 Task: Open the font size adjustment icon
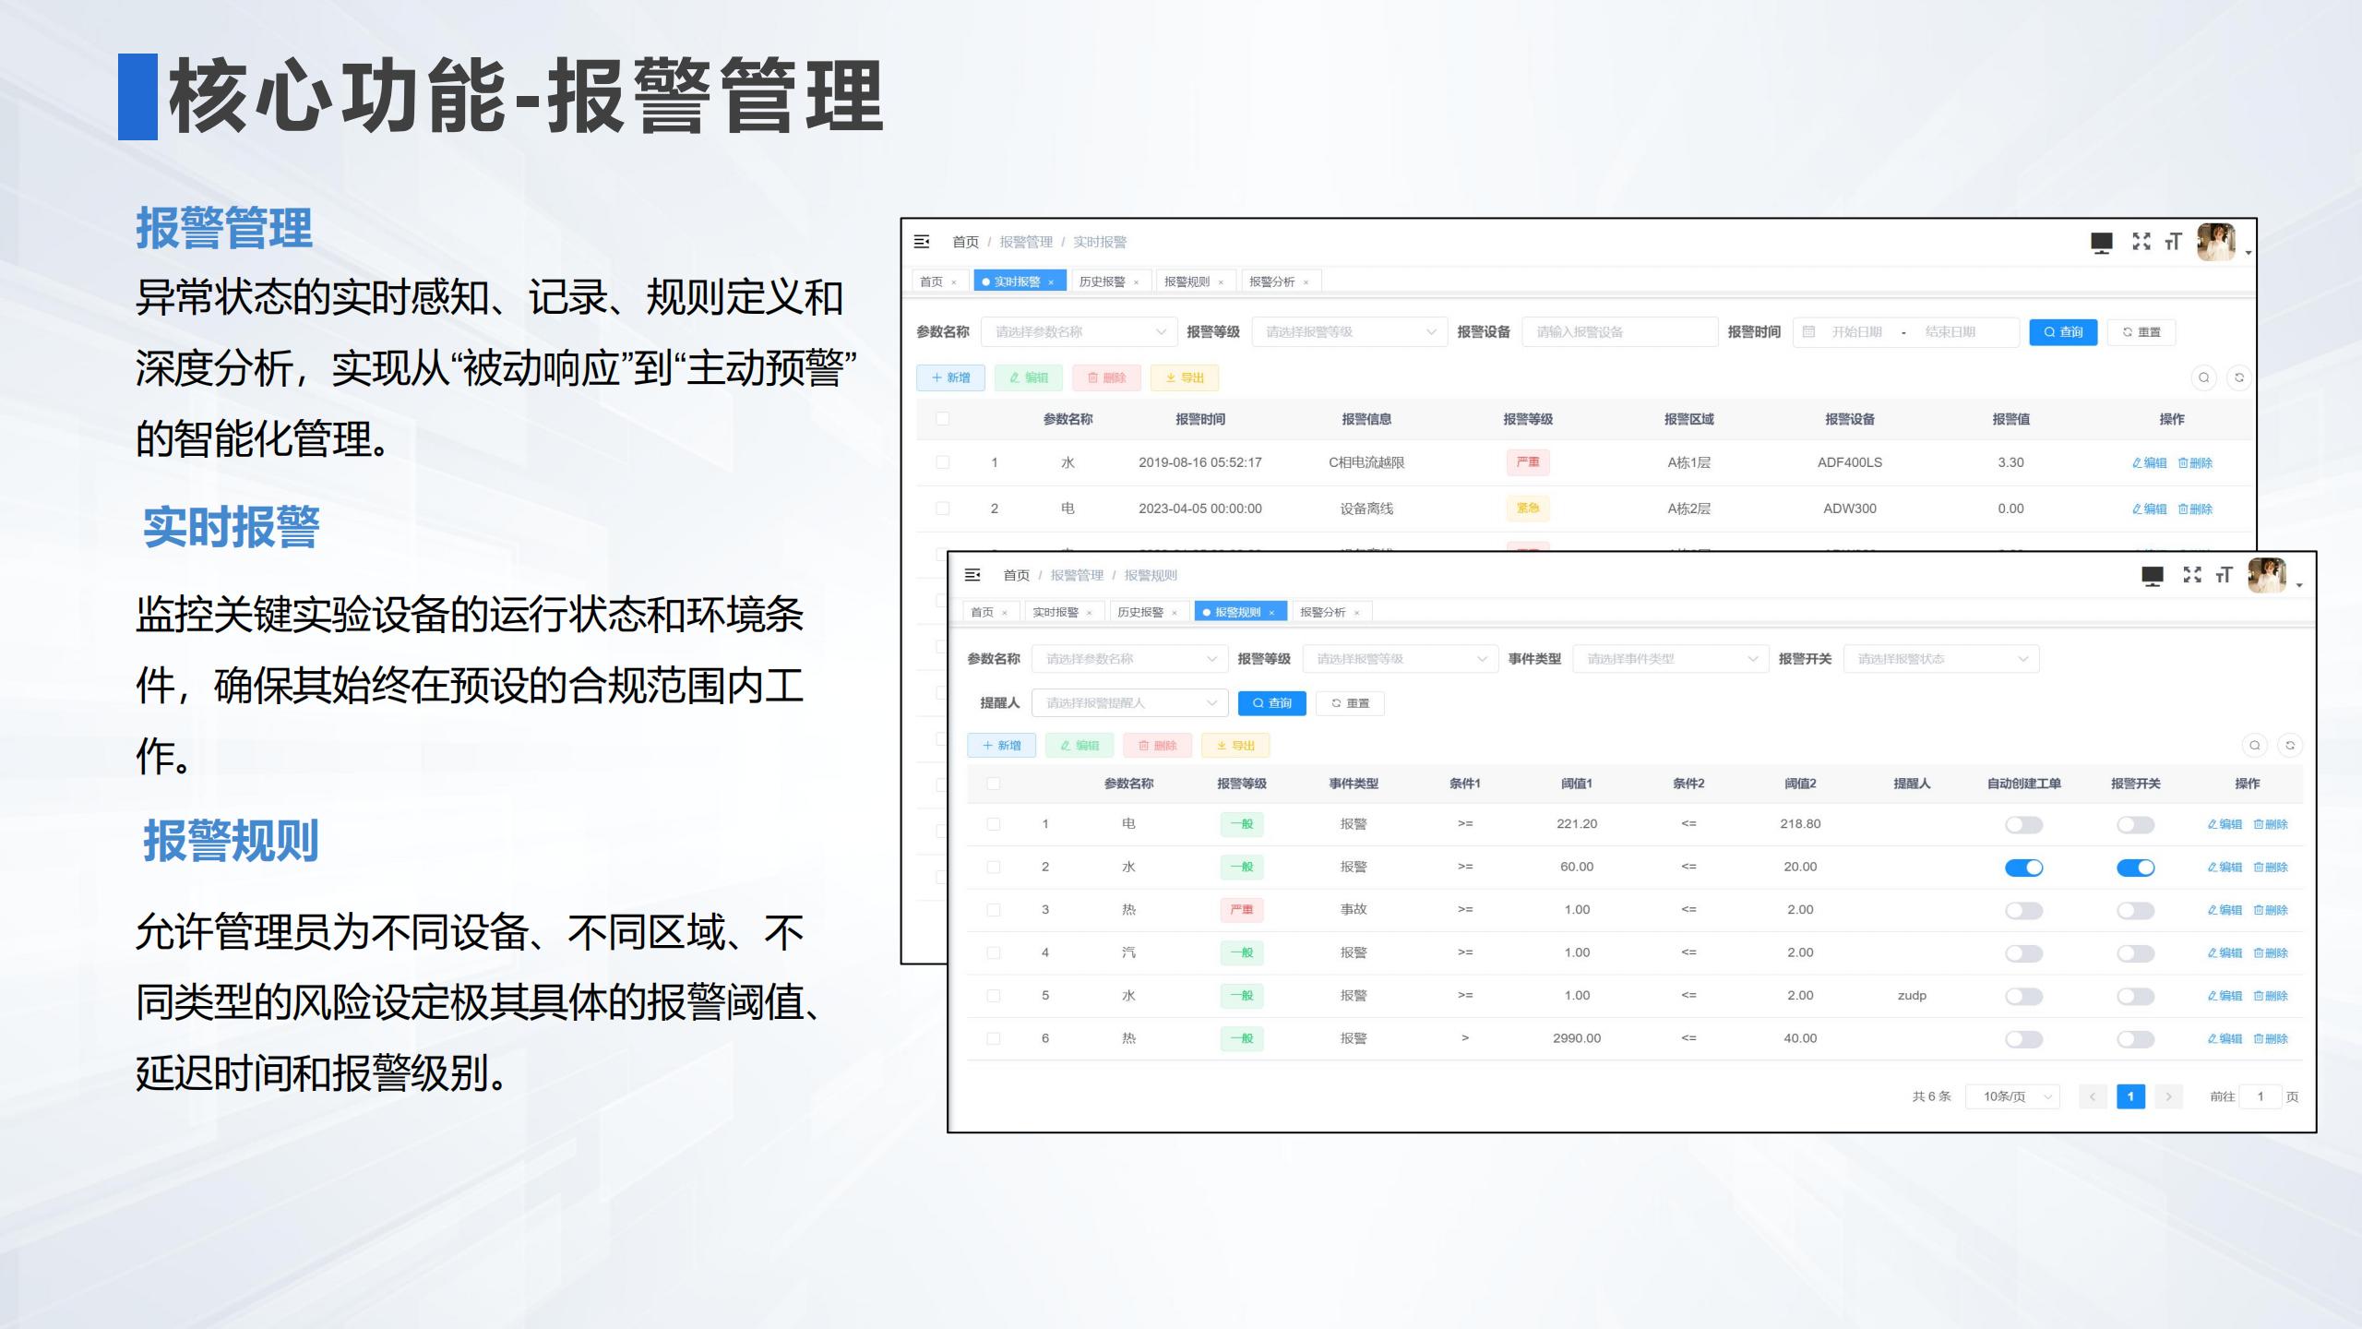pyautogui.click(x=2222, y=575)
